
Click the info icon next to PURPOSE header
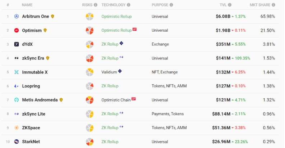(x=171, y=5)
